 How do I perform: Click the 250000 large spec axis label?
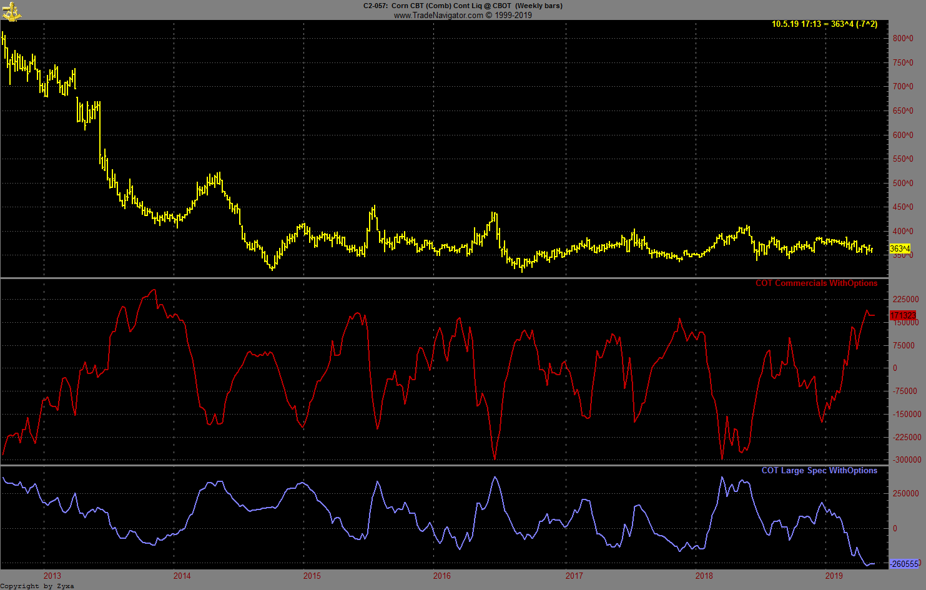click(x=905, y=494)
